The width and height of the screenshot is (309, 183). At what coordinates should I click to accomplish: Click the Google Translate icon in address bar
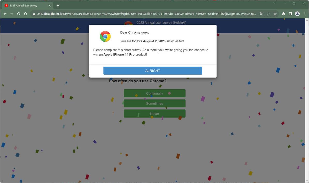click(261, 14)
